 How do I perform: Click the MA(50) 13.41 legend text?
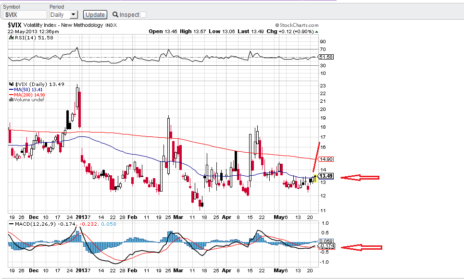(28, 89)
